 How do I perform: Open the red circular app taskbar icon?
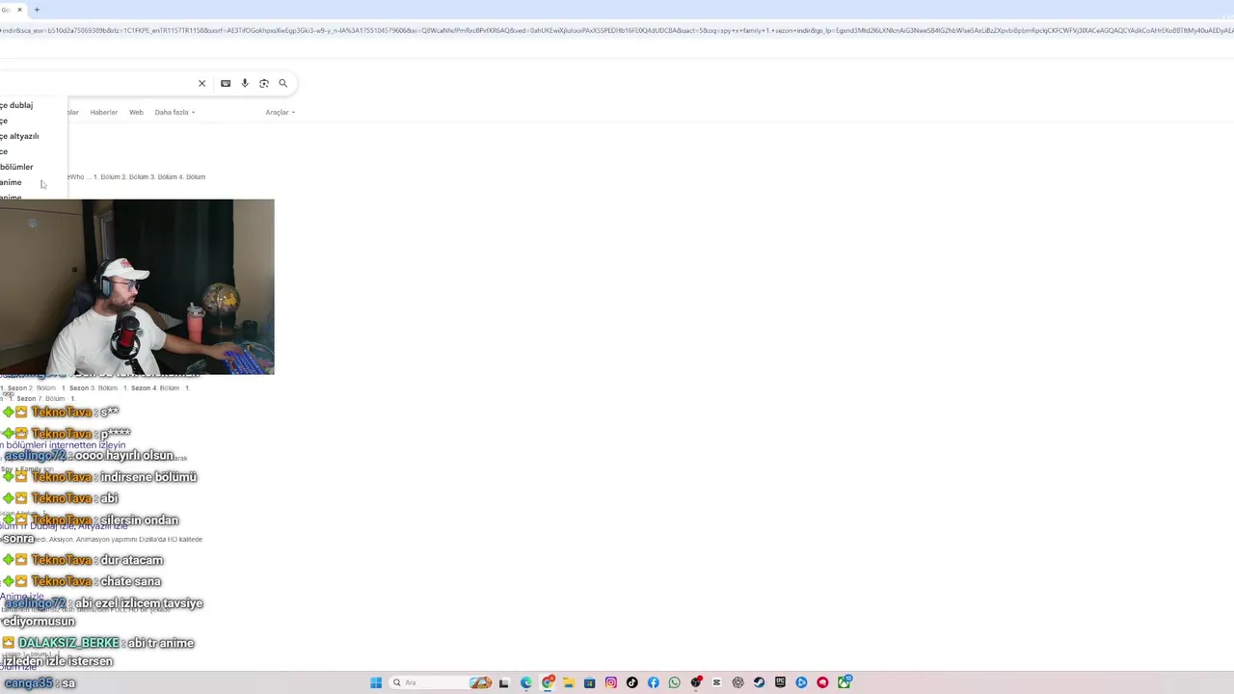822,682
